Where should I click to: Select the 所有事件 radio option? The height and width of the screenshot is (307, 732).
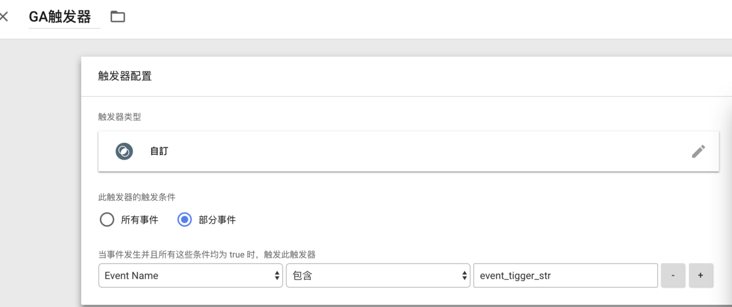(107, 220)
